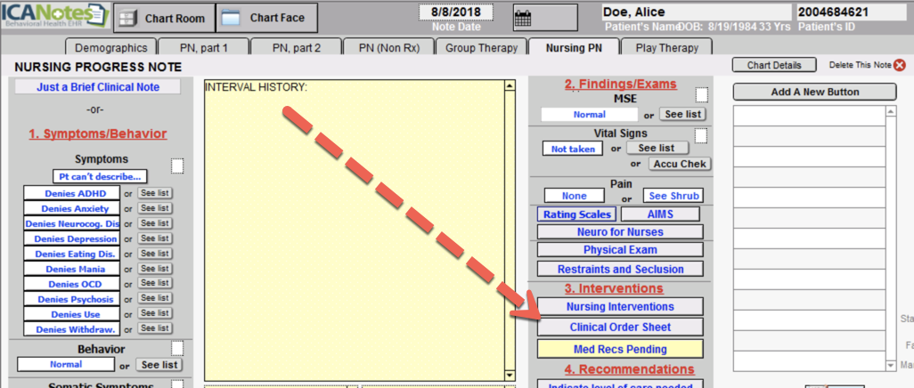
Task: Select None under Pain
Action: (575, 196)
